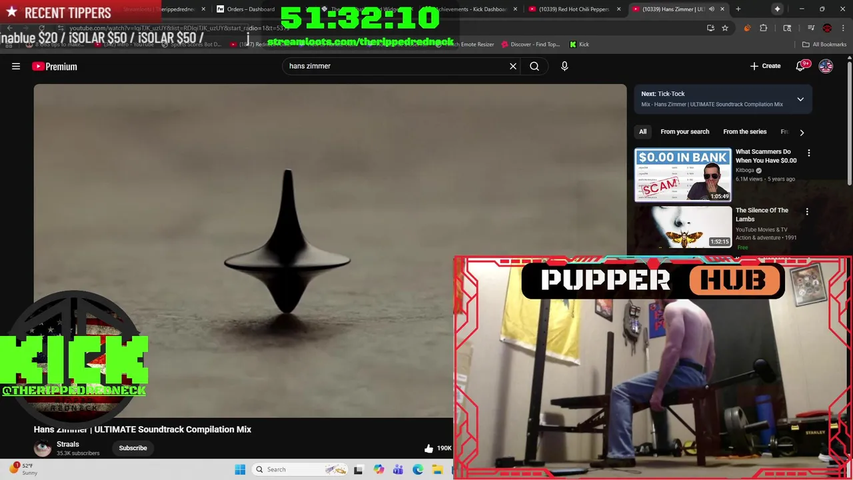Open What Scammers Do video title

coord(766,156)
